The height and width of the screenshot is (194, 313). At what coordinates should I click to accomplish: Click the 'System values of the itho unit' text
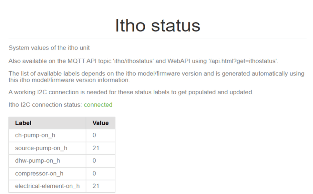tap(49, 48)
